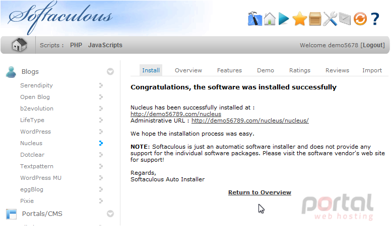This screenshot has height=226, width=391.
Task: Show PHP scripts
Action: point(76,45)
